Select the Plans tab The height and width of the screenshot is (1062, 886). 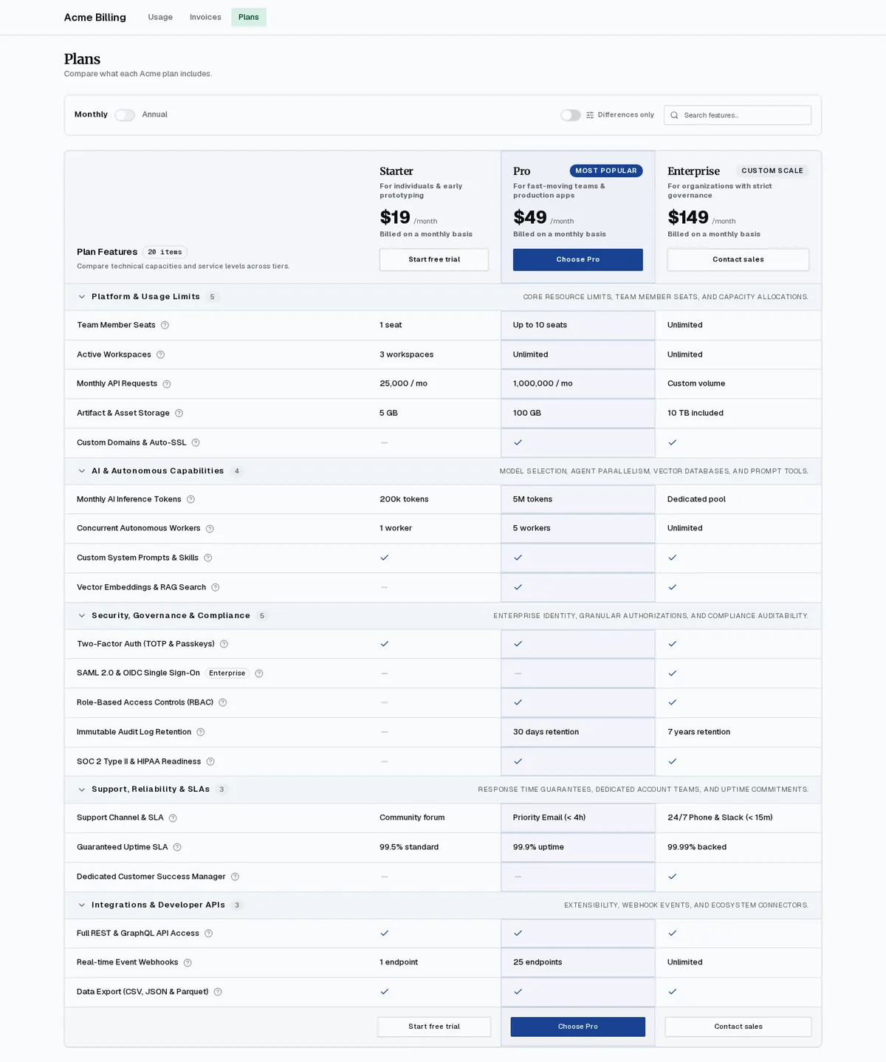[249, 17]
